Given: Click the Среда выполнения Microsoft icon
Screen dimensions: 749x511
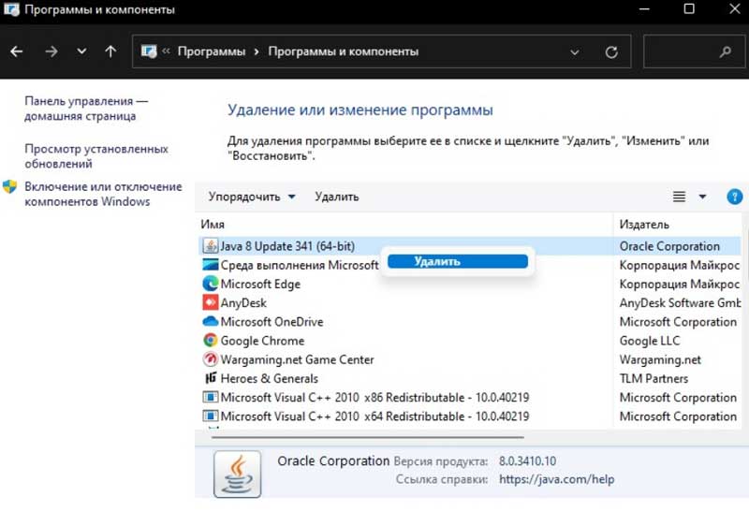Looking at the screenshot, I should (x=210, y=265).
